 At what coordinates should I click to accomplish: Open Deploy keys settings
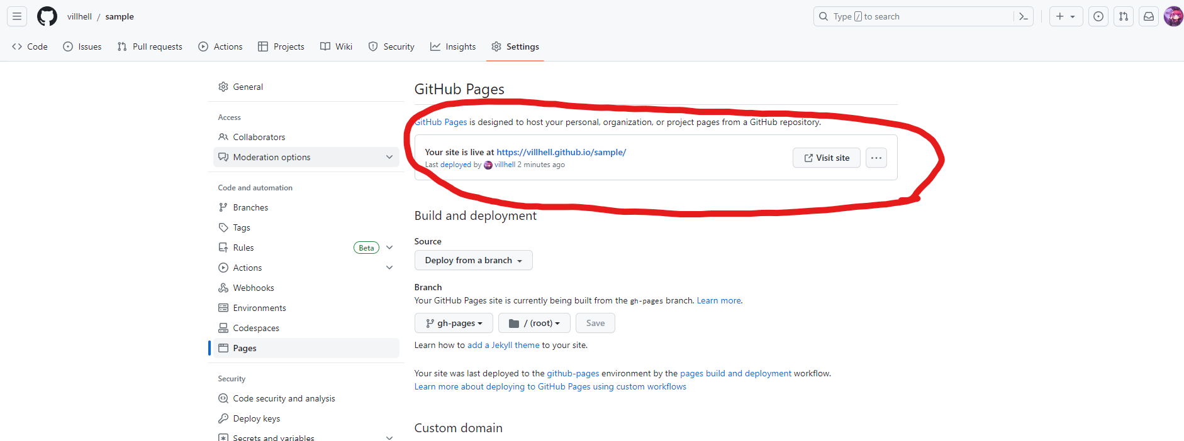306,418
